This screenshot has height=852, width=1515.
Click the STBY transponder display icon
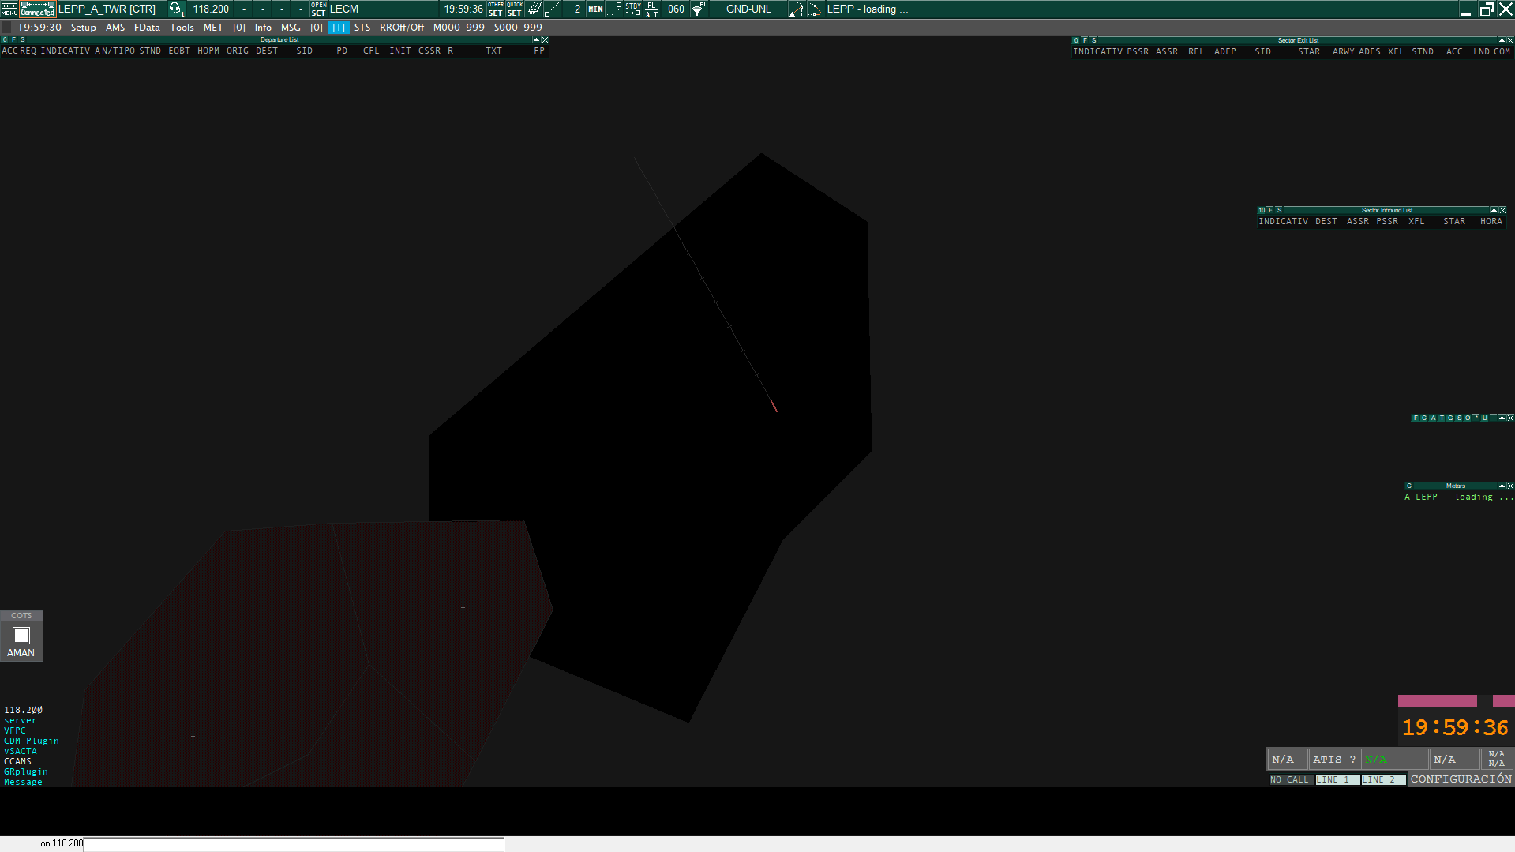click(x=632, y=9)
